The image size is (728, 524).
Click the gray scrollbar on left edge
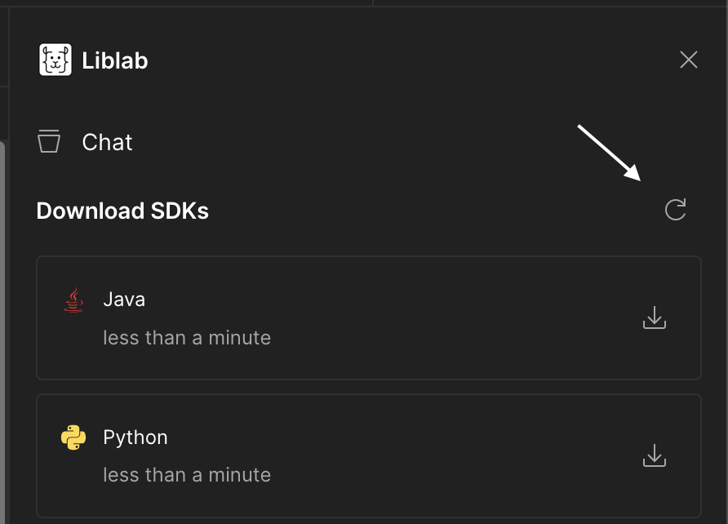pyautogui.click(x=2, y=326)
